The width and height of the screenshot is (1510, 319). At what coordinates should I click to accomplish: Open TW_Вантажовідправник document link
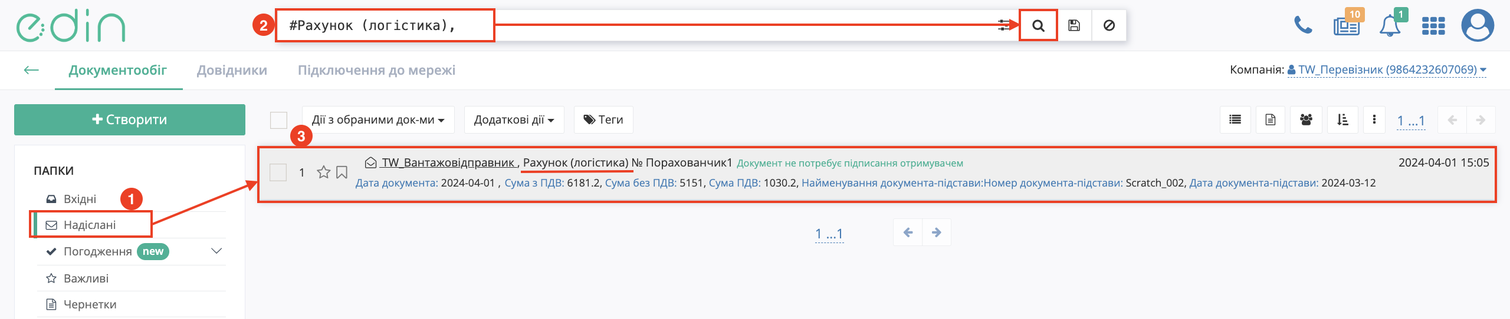[448, 163]
